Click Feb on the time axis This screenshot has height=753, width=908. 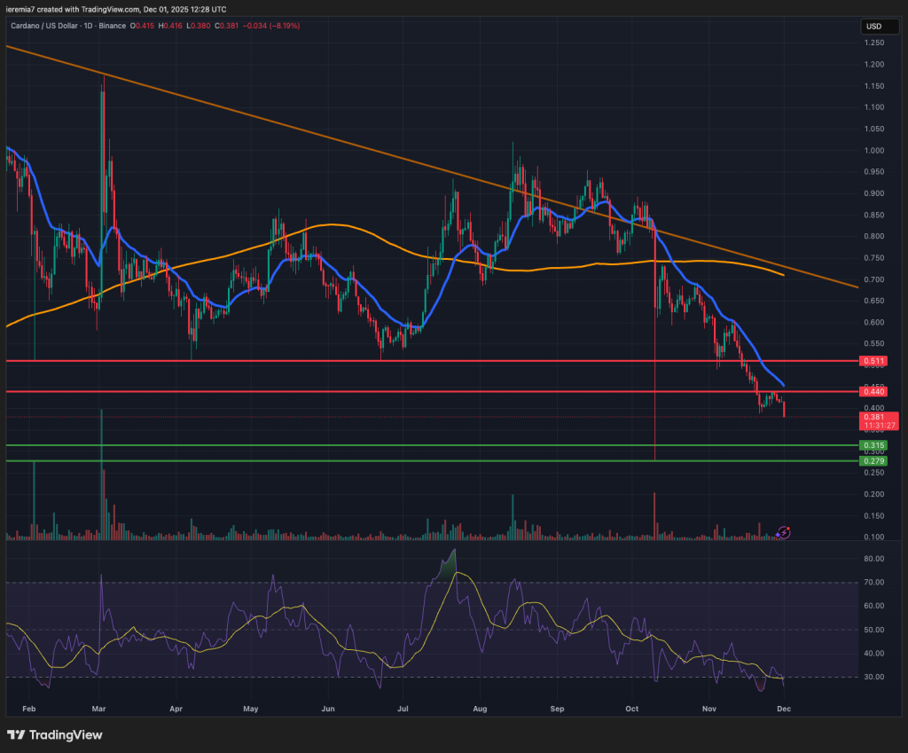click(x=28, y=709)
